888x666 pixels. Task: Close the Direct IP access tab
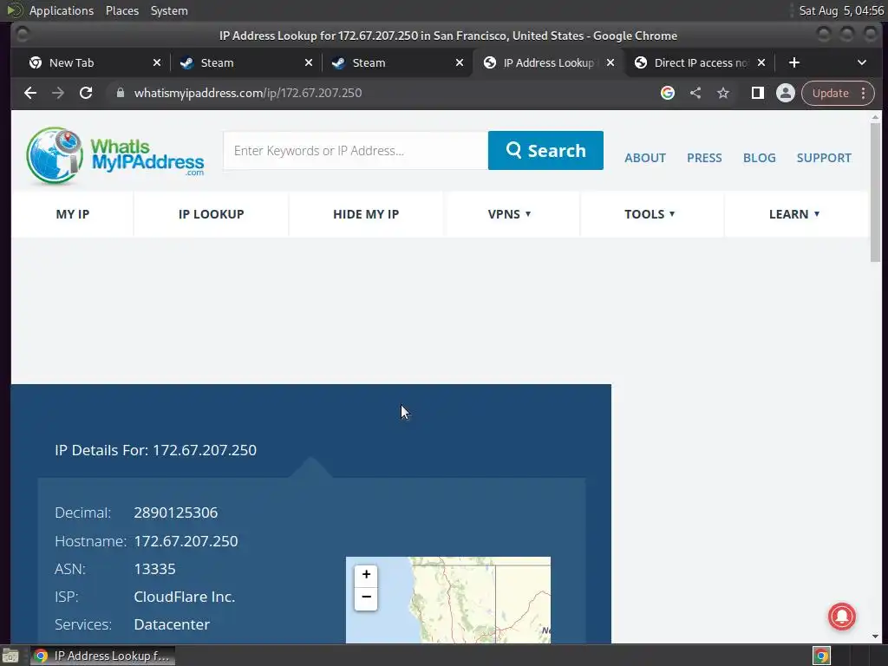tap(761, 62)
